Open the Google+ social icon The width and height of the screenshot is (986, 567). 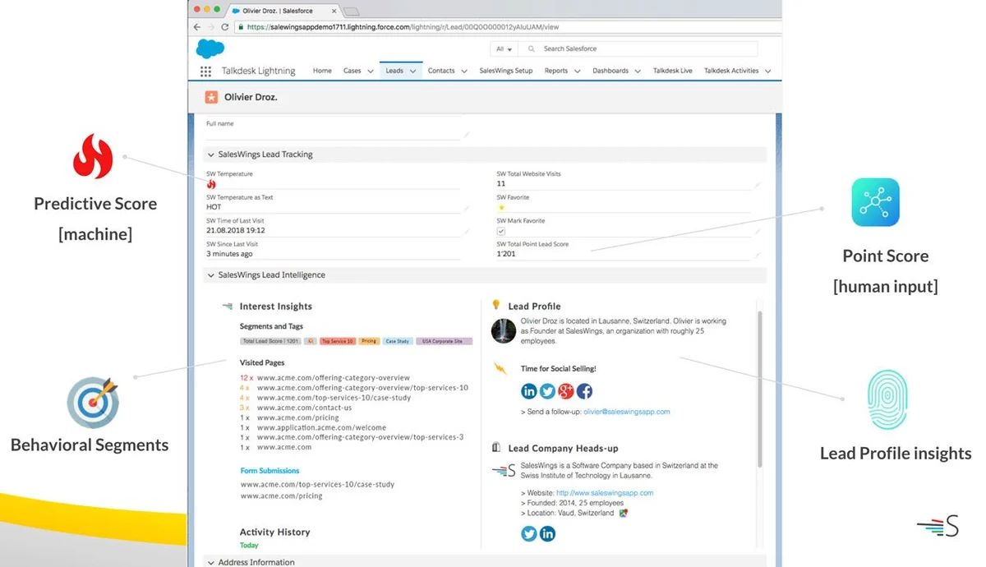click(565, 391)
